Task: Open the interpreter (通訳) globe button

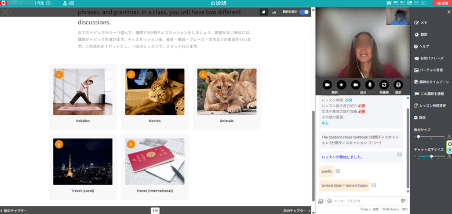Action: [398, 85]
